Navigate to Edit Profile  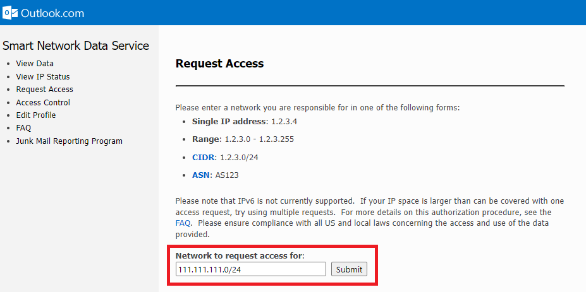pyautogui.click(x=36, y=115)
